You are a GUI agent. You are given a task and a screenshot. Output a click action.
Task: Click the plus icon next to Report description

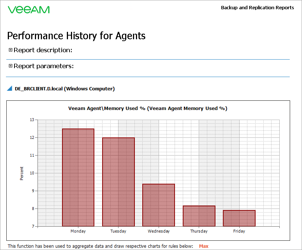point(11,50)
